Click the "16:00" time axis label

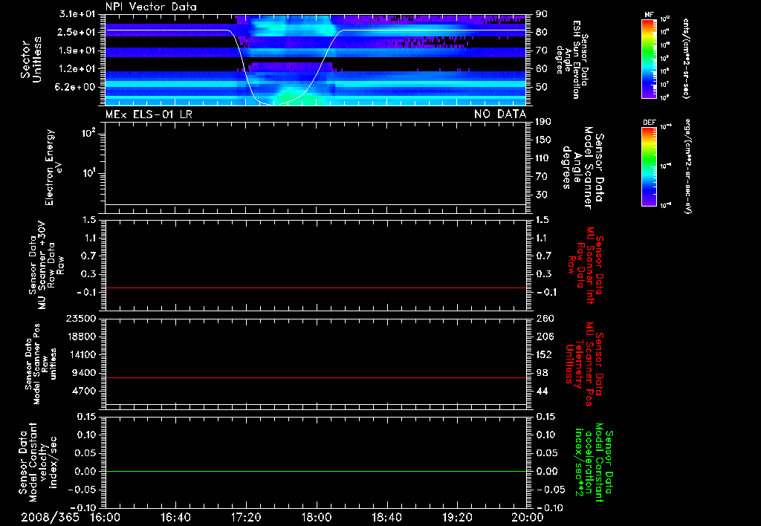(x=106, y=517)
